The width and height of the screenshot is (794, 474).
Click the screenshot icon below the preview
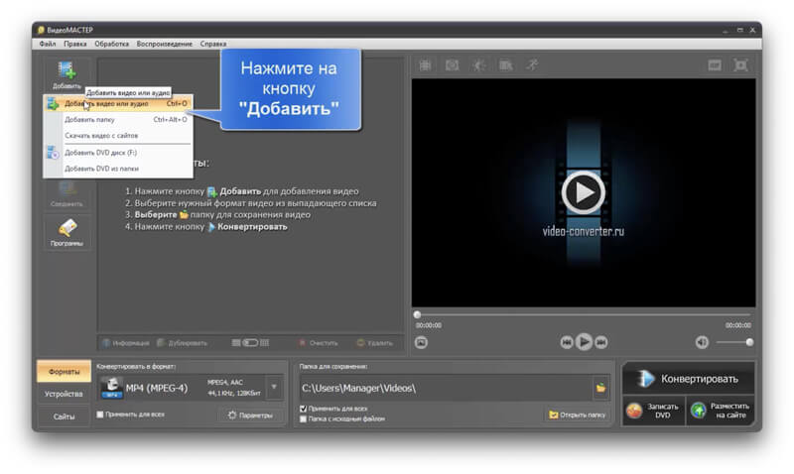click(421, 342)
